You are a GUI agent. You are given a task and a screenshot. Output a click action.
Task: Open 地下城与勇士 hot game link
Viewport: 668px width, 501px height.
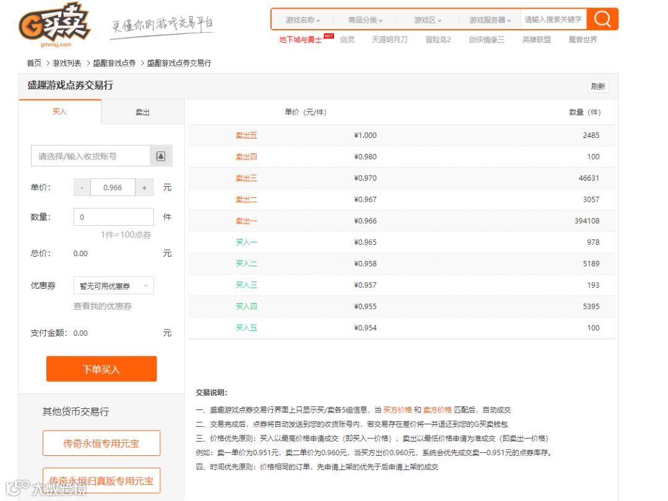301,40
